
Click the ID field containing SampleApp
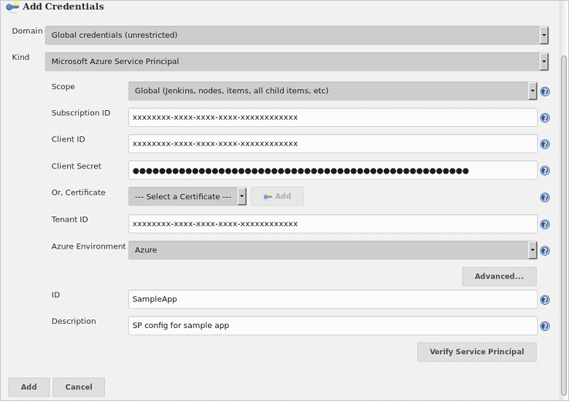[x=333, y=300]
